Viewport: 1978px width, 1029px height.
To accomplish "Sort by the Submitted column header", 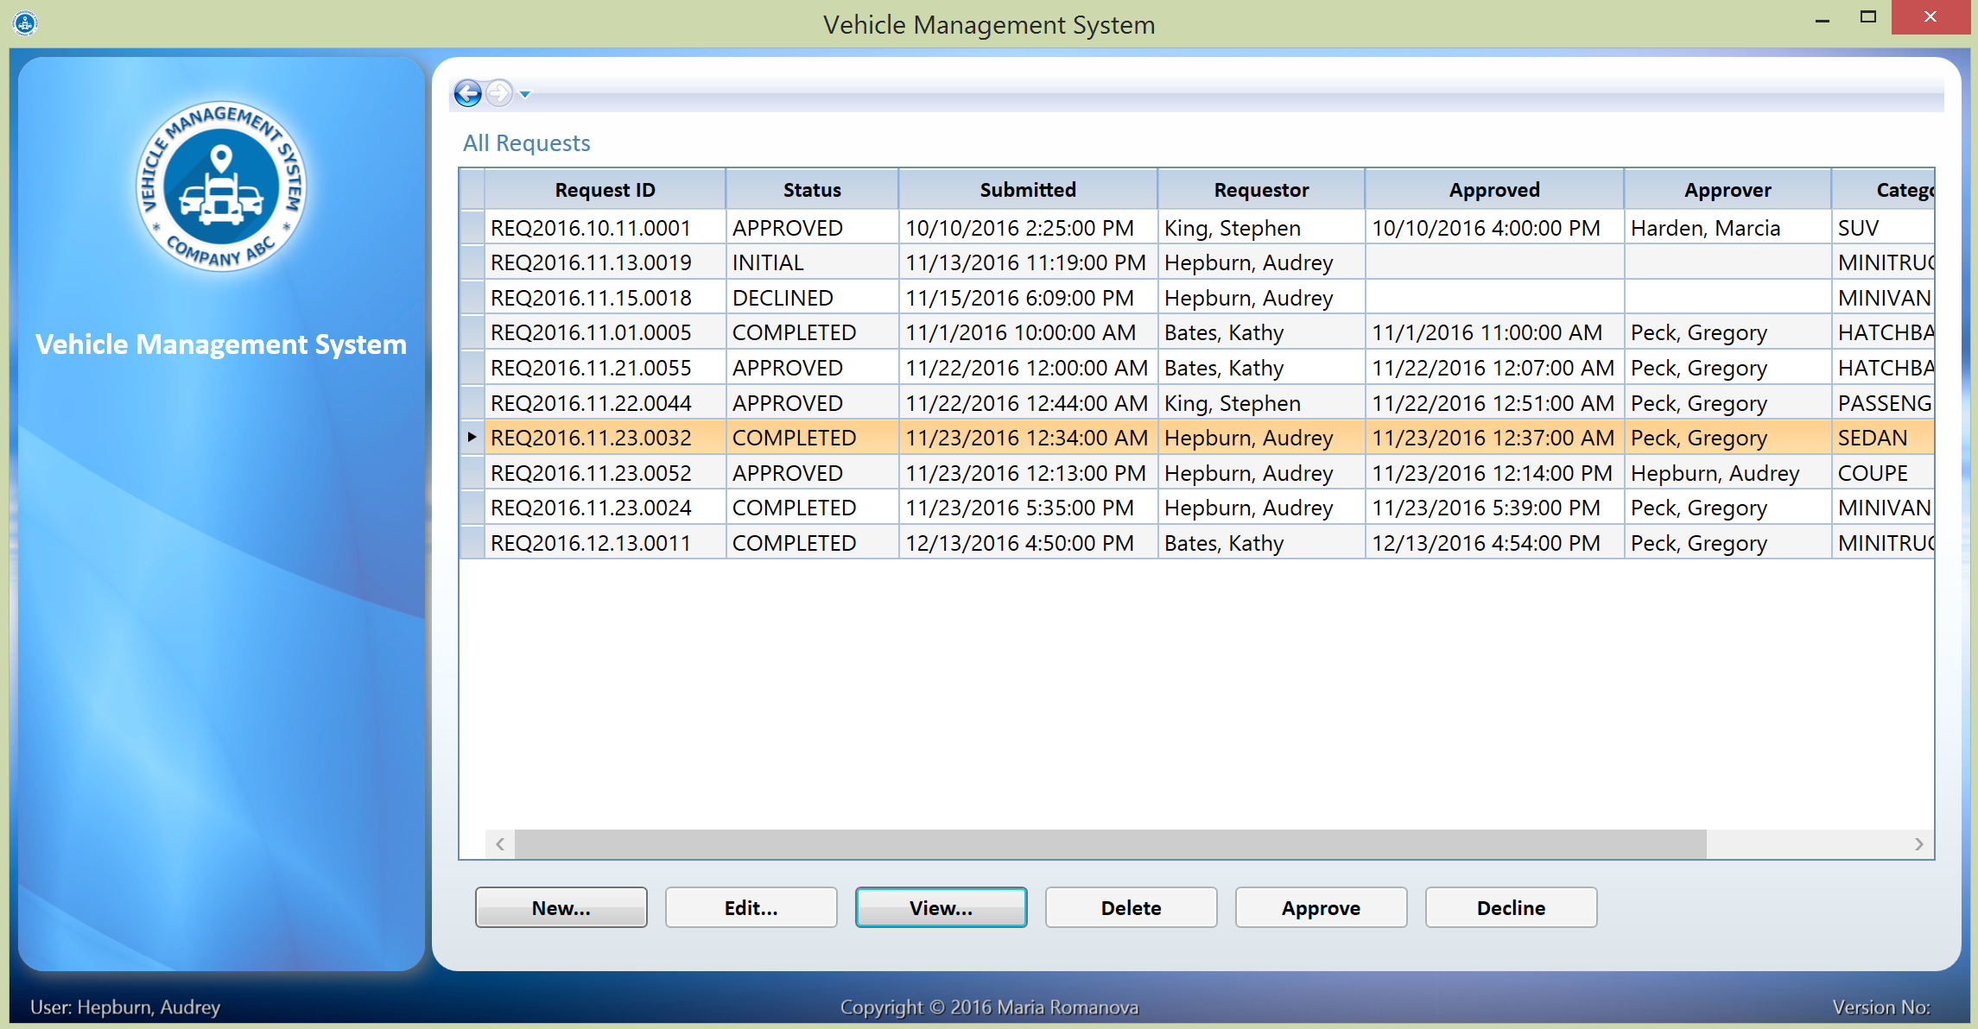I will [1028, 190].
